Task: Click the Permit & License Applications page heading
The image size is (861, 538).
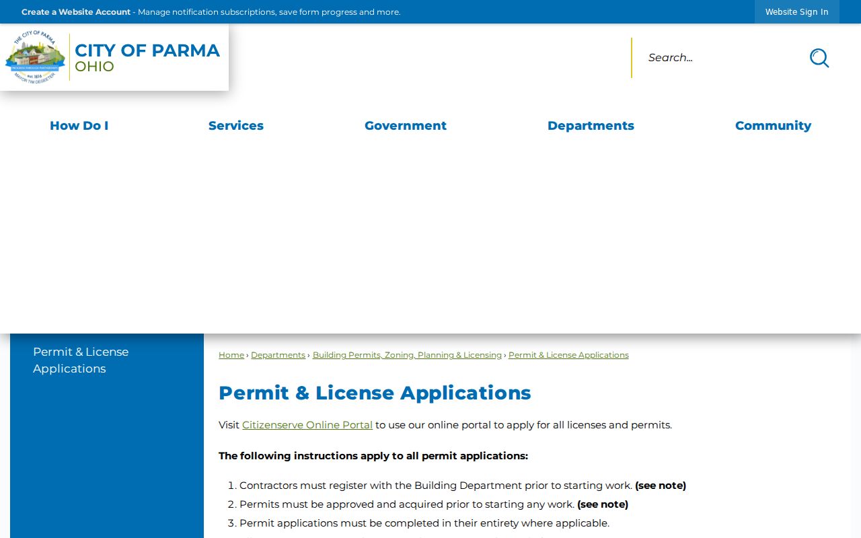Action: 375,393
